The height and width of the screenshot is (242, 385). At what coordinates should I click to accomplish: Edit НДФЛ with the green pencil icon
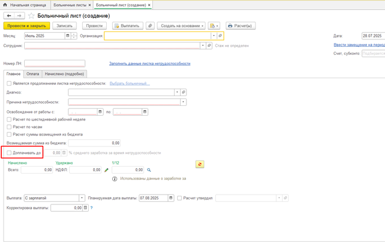[106, 170]
